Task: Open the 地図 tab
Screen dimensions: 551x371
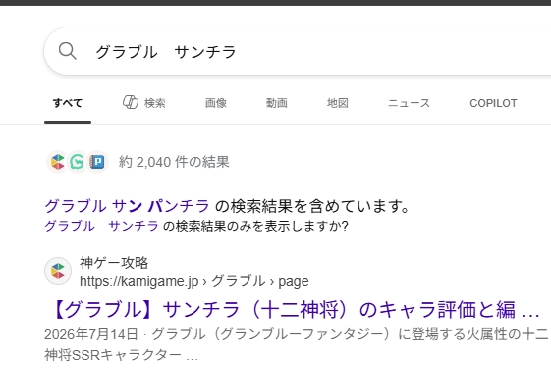Action: (337, 103)
